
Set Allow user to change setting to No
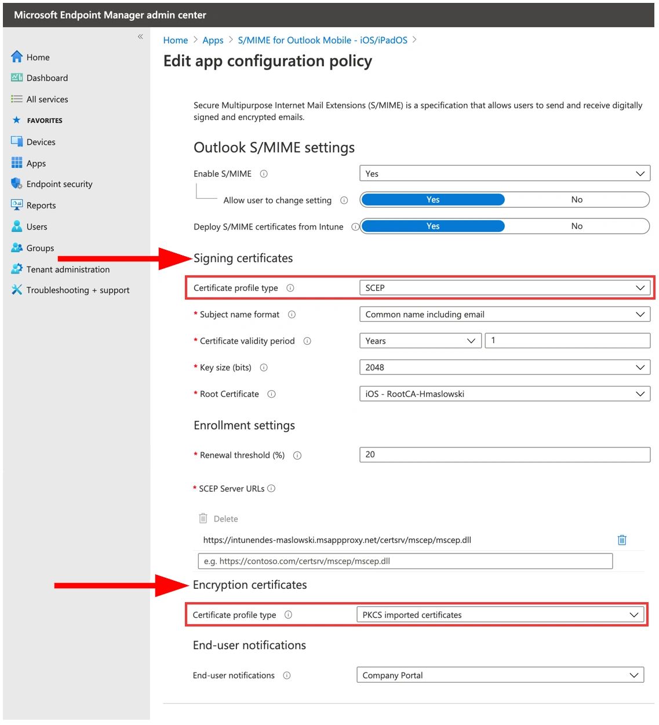[x=577, y=199]
